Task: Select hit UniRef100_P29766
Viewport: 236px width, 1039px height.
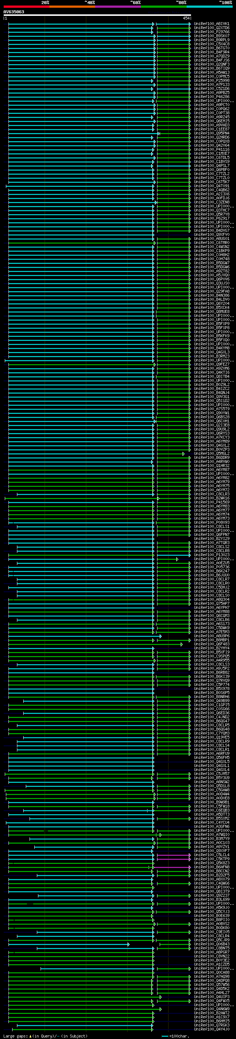Action: pos(211,32)
